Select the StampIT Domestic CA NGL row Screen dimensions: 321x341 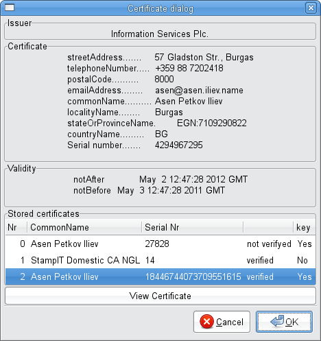point(160,260)
